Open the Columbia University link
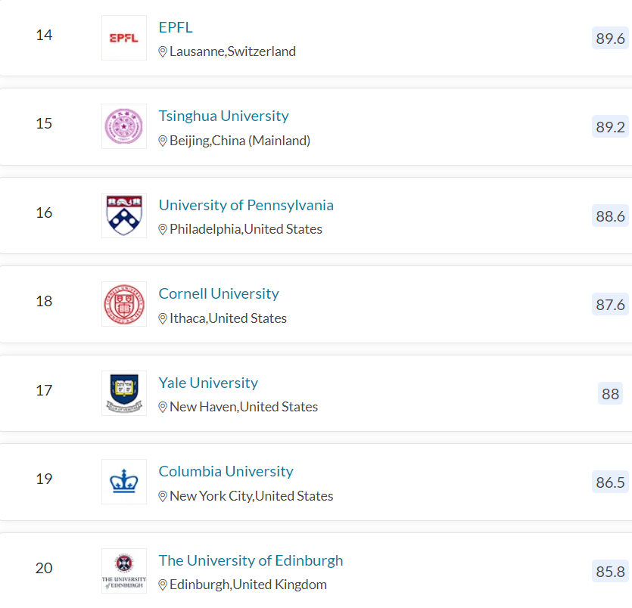The image size is (632, 608). click(x=226, y=471)
